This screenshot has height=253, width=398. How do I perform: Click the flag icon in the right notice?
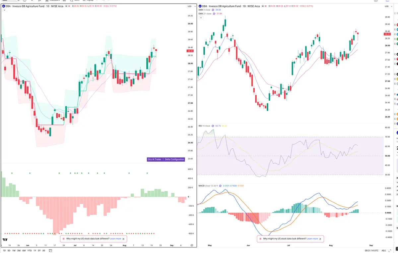tap(260, 239)
